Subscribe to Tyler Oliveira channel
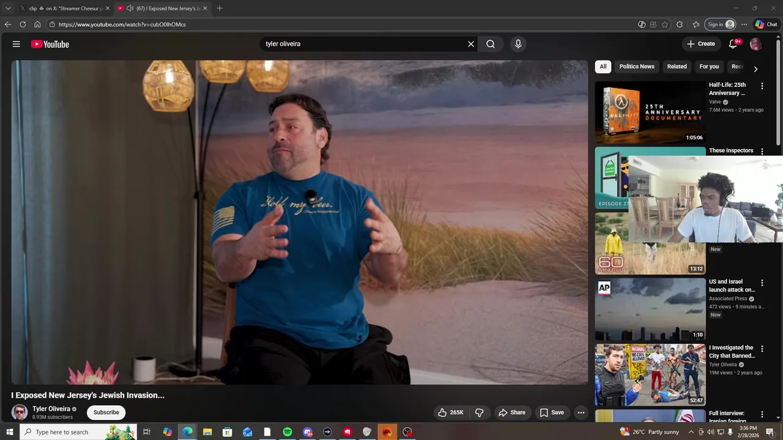 [x=106, y=413]
